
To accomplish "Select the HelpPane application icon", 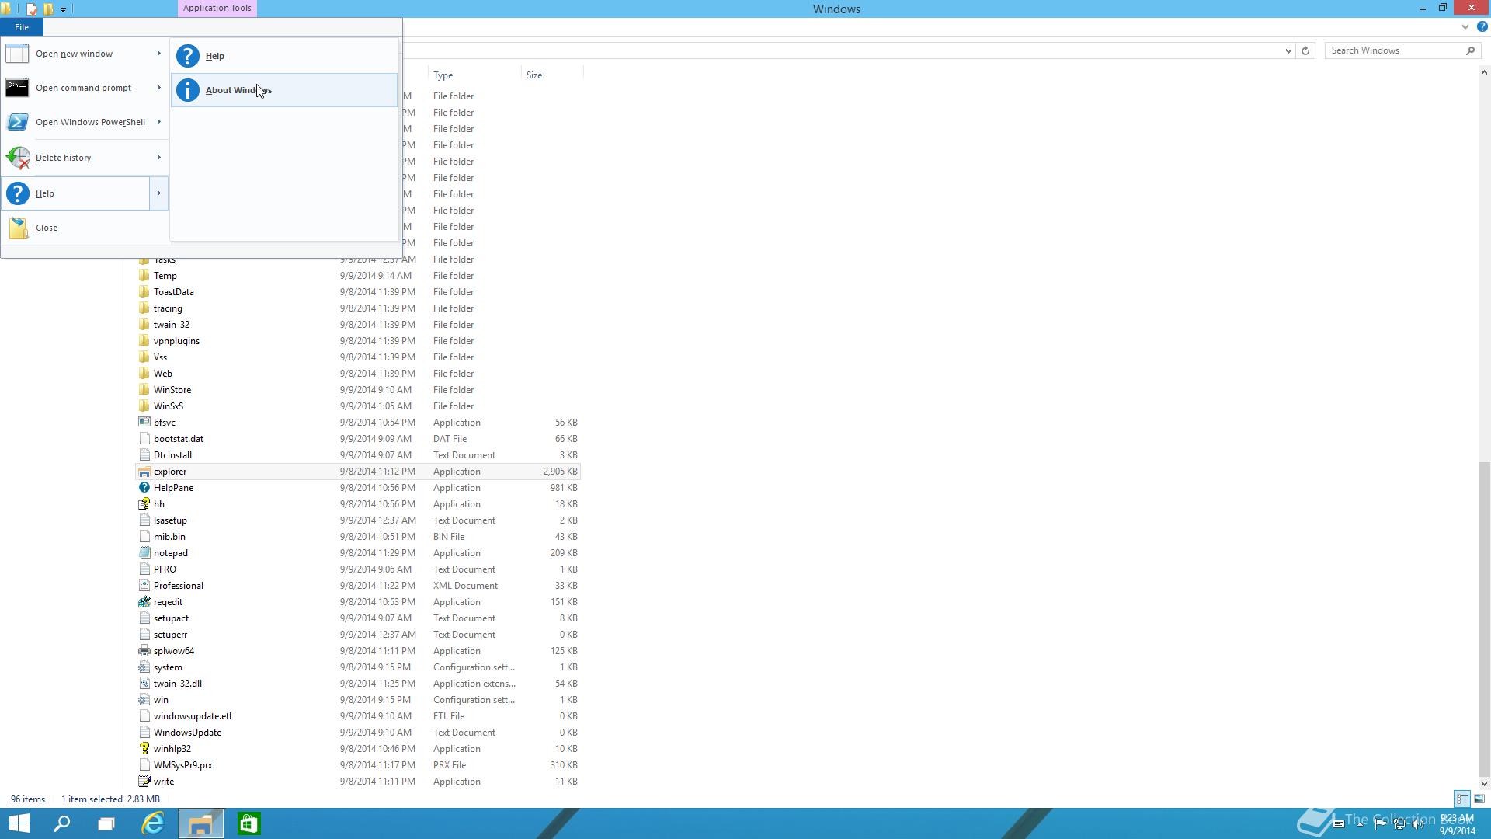I will point(144,488).
